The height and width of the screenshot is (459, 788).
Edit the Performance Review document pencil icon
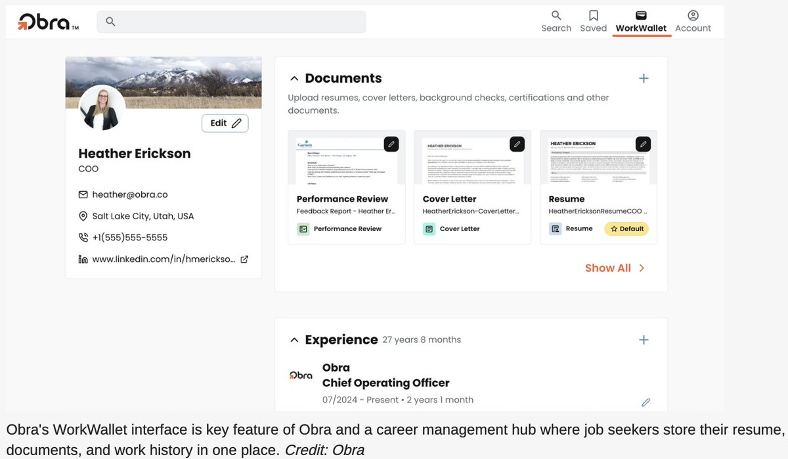point(391,144)
